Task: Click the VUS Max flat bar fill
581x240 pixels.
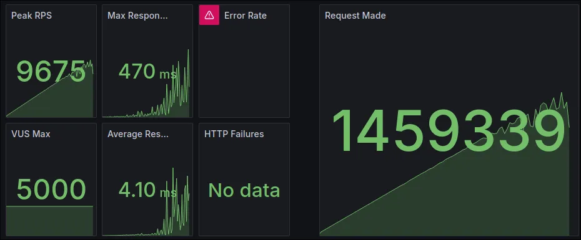Action: point(49,221)
